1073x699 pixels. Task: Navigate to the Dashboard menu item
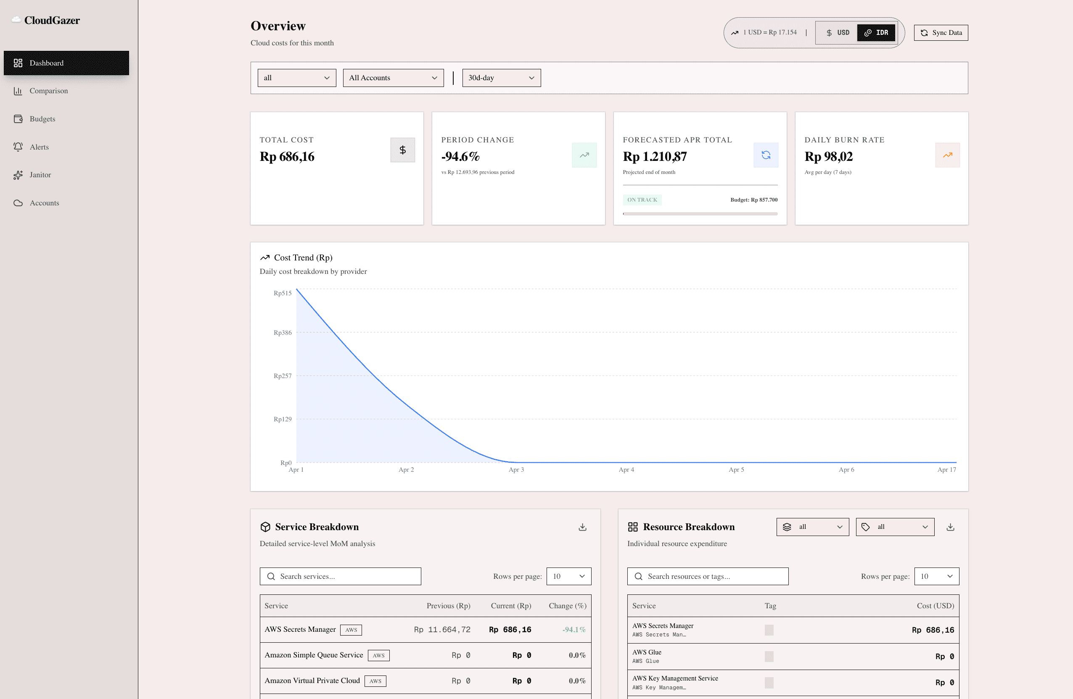[66, 63]
